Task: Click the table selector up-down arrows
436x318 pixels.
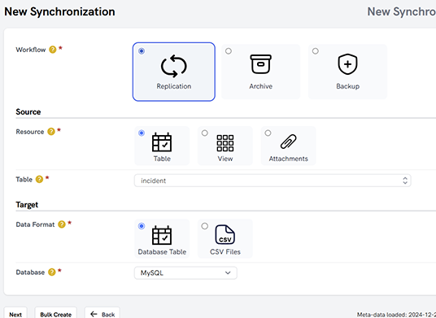Action: point(405,181)
